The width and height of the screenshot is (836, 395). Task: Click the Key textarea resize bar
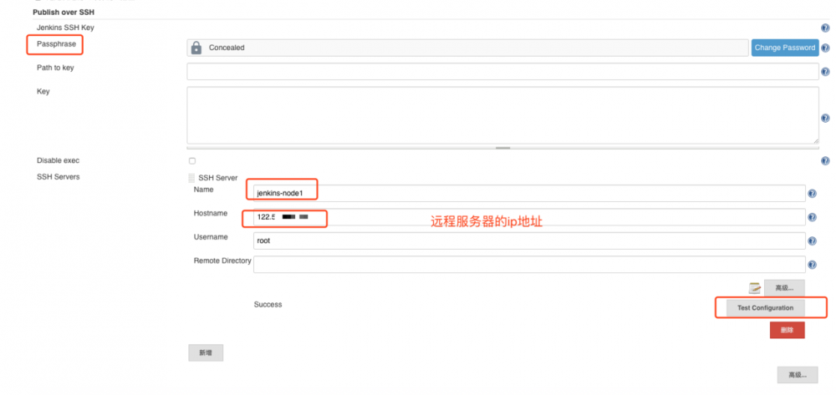tap(502, 148)
